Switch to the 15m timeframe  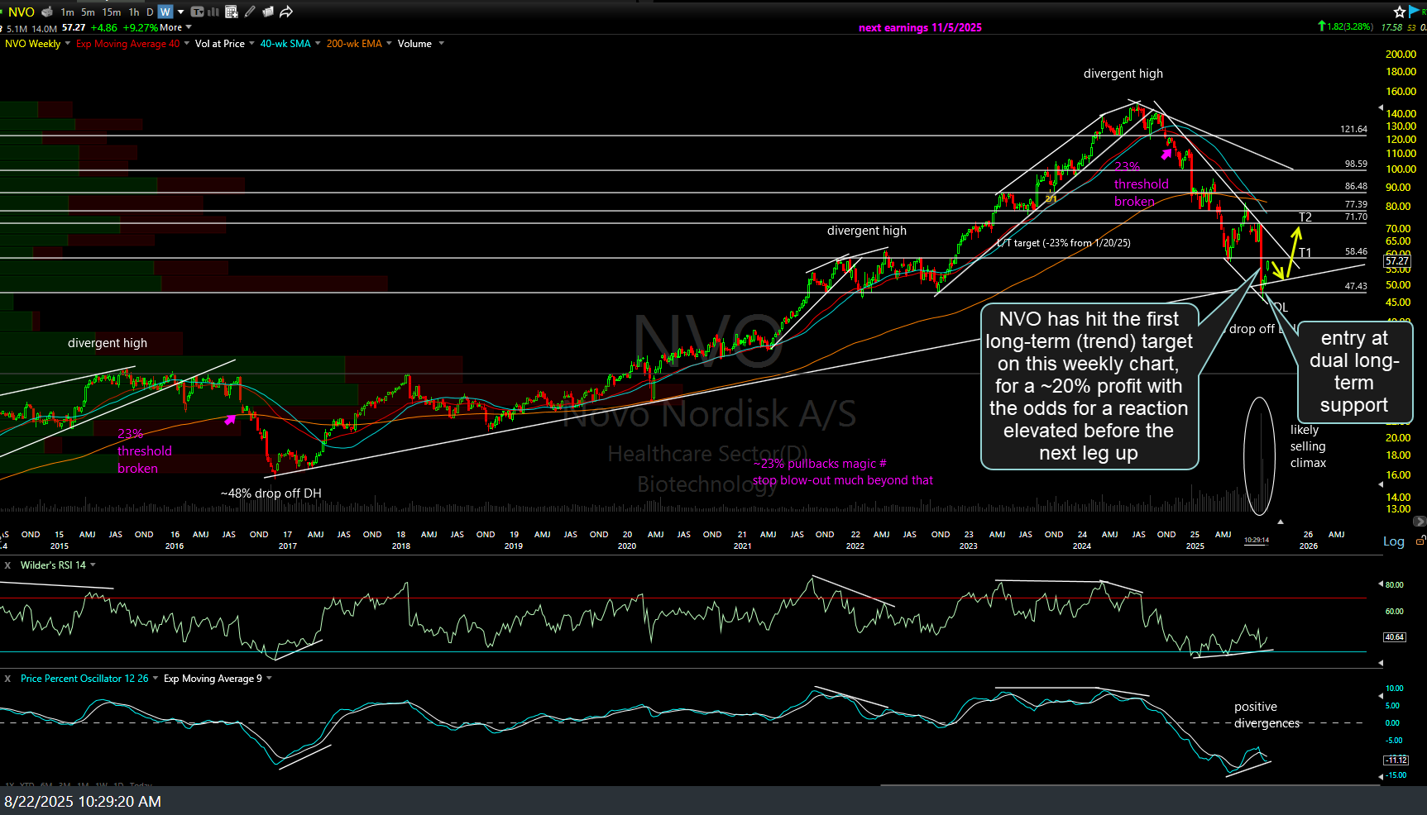click(x=112, y=12)
